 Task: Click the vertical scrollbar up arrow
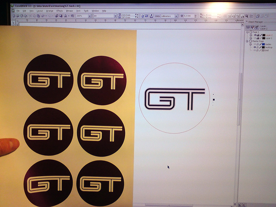(x=243, y=25)
